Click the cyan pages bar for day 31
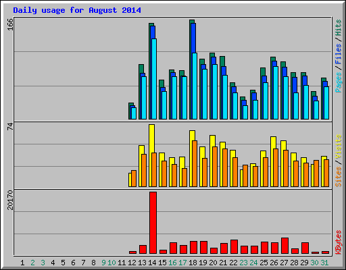The width and height of the screenshot is (346, 270). click(326, 103)
